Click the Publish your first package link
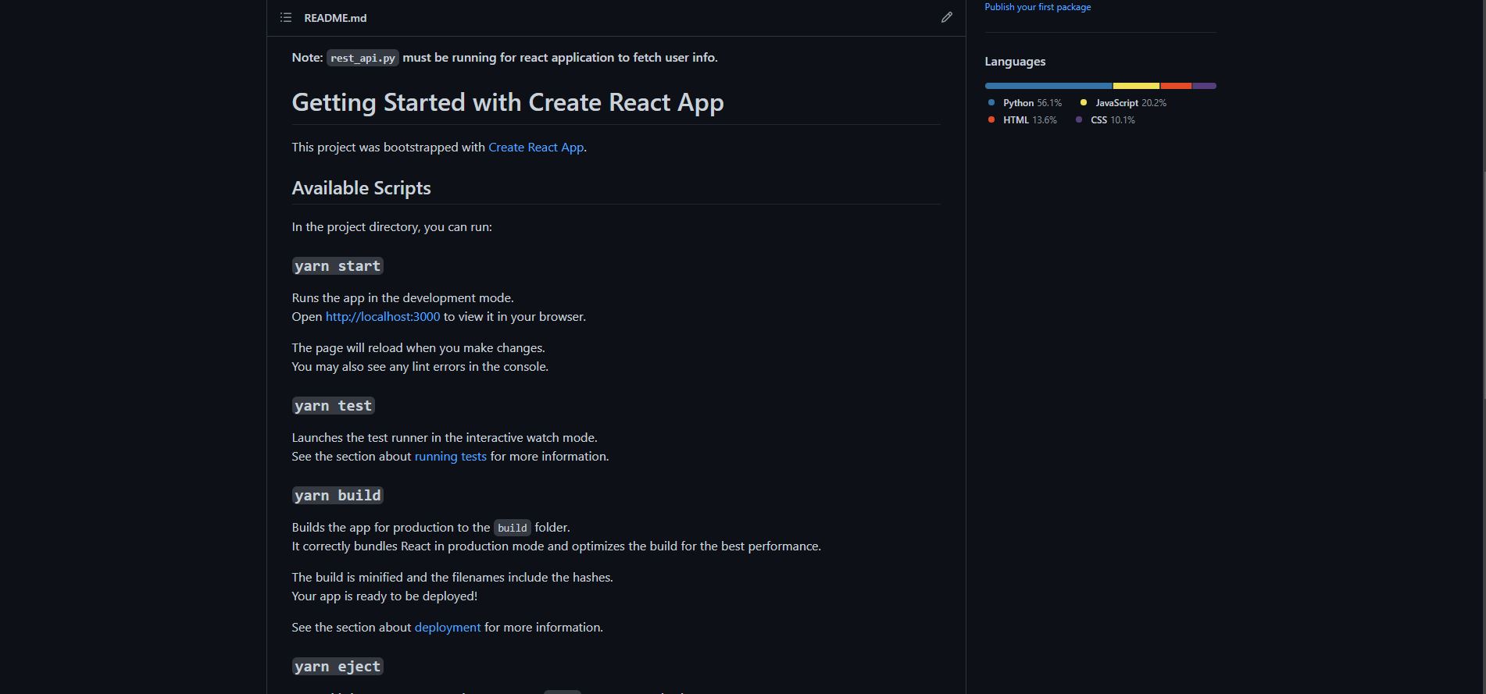The width and height of the screenshot is (1486, 694). [1038, 6]
